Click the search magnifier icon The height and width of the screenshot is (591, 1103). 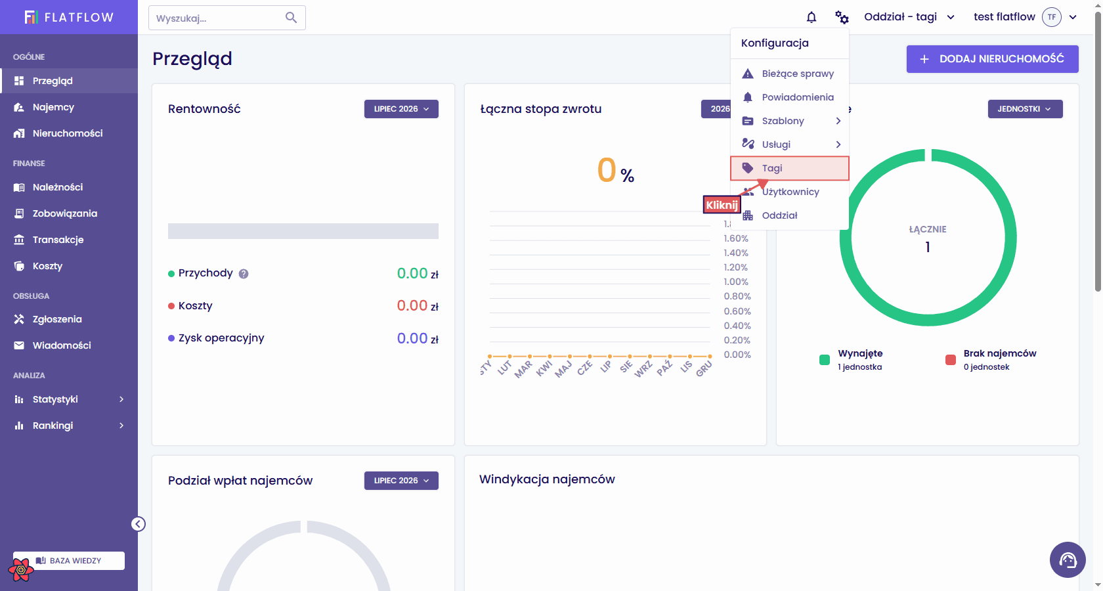(291, 18)
